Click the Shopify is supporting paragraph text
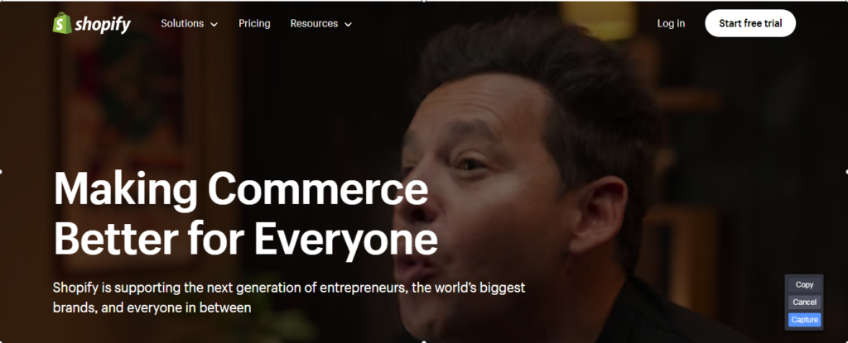Image resolution: width=848 pixels, height=343 pixels. click(x=289, y=298)
